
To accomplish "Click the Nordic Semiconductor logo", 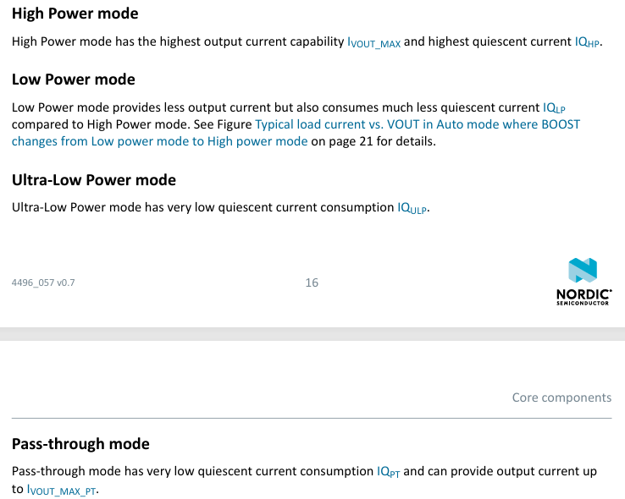I will coord(584,282).
